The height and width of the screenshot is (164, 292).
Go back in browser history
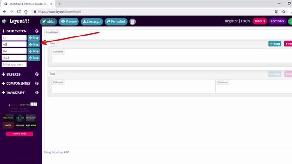[x=5, y=12]
